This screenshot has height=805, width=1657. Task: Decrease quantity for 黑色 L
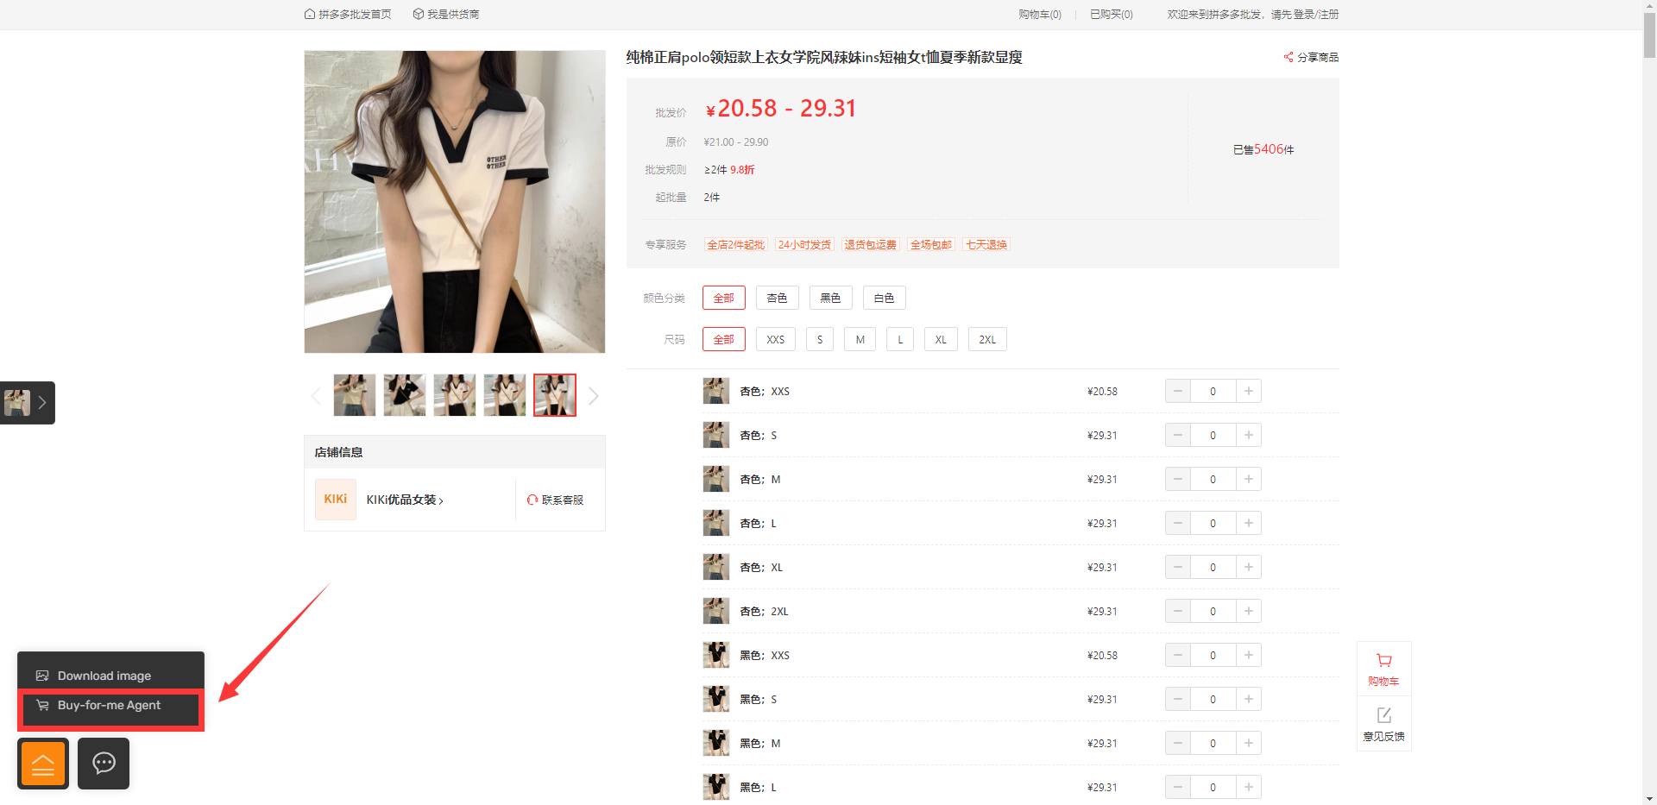coord(1178,787)
